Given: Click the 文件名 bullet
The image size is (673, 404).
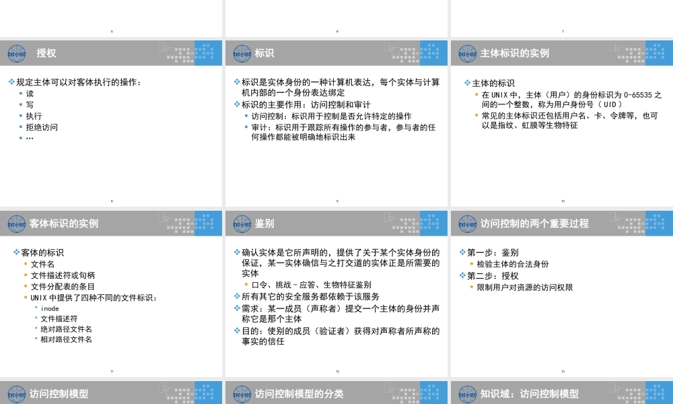Looking at the screenshot, I should coord(42,264).
